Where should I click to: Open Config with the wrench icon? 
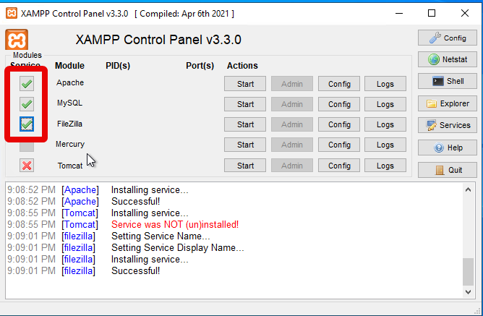pyautogui.click(x=448, y=38)
